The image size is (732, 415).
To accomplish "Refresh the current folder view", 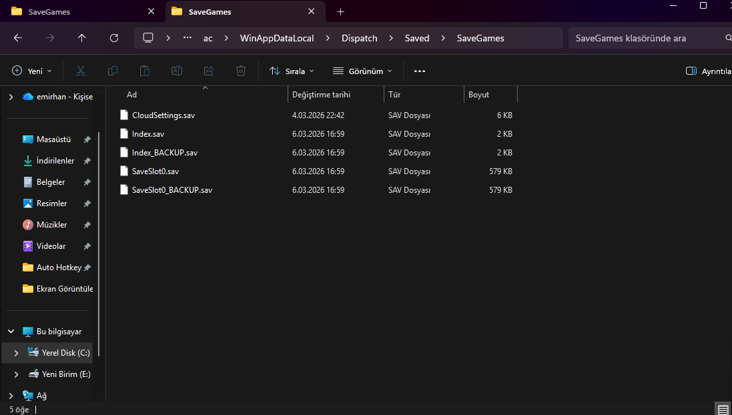I will pyautogui.click(x=114, y=38).
